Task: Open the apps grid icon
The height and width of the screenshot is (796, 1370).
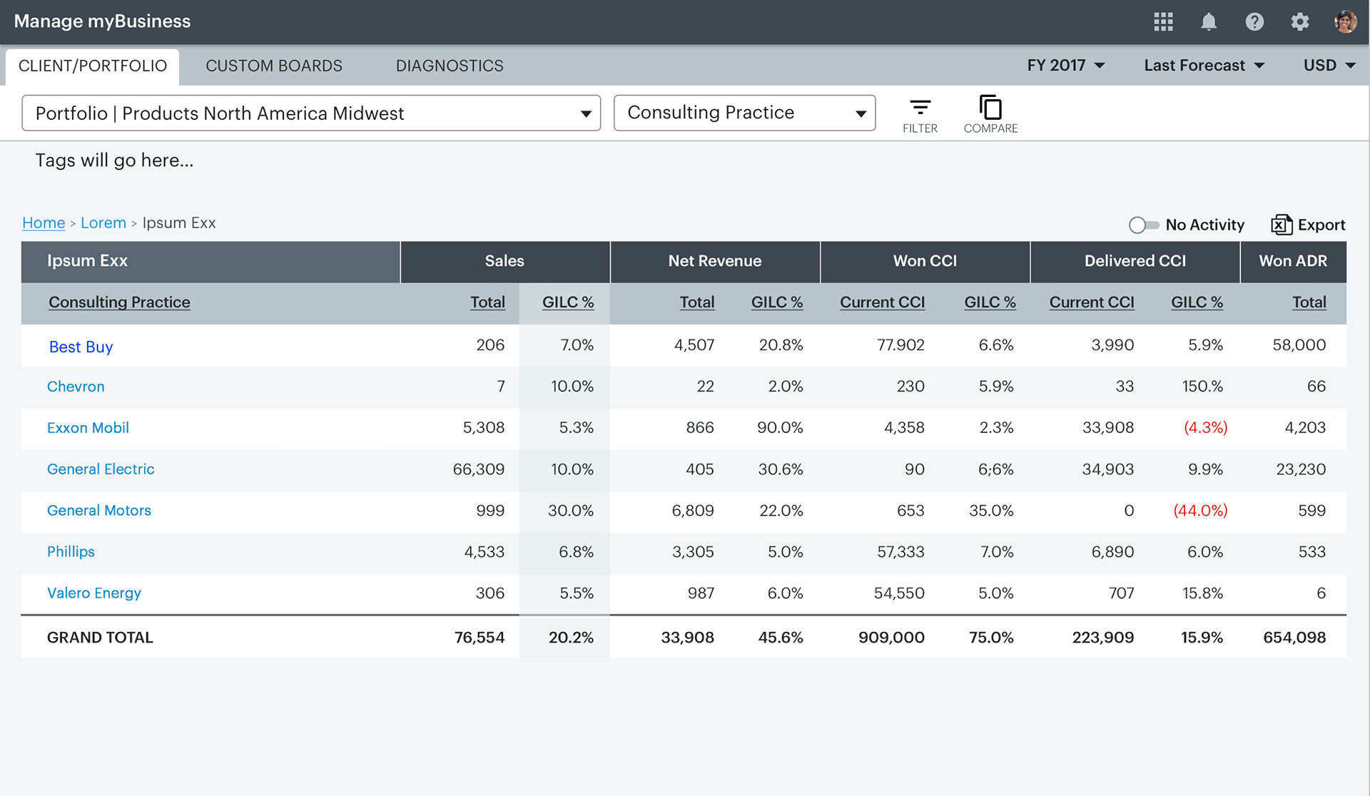Action: pyautogui.click(x=1163, y=22)
